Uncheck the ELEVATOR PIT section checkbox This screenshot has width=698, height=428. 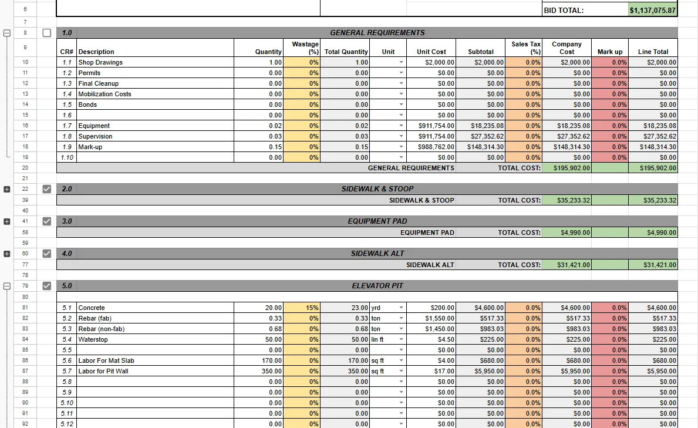(x=46, y=286)
